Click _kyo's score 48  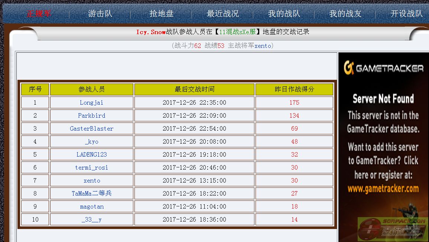295,142
